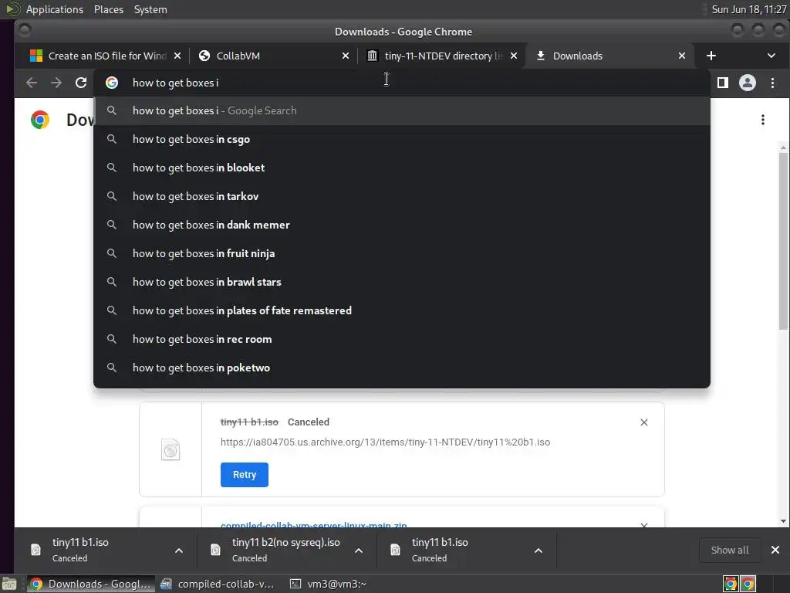Open the Applications menu
Screen dimensions: 790x593
click(55, 9)
